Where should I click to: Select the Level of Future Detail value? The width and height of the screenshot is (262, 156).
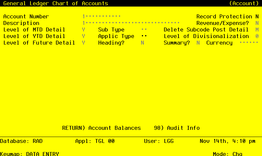[x=84, y=43]
